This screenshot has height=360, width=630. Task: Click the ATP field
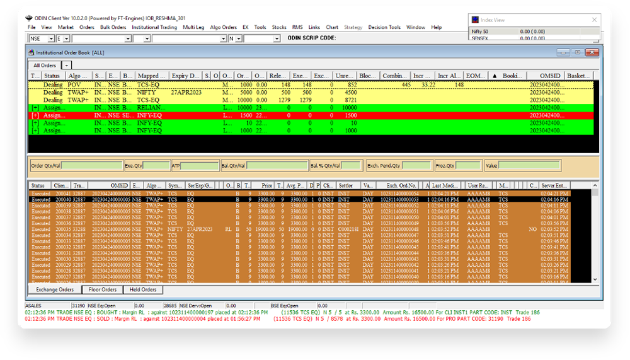click(199, 165)
